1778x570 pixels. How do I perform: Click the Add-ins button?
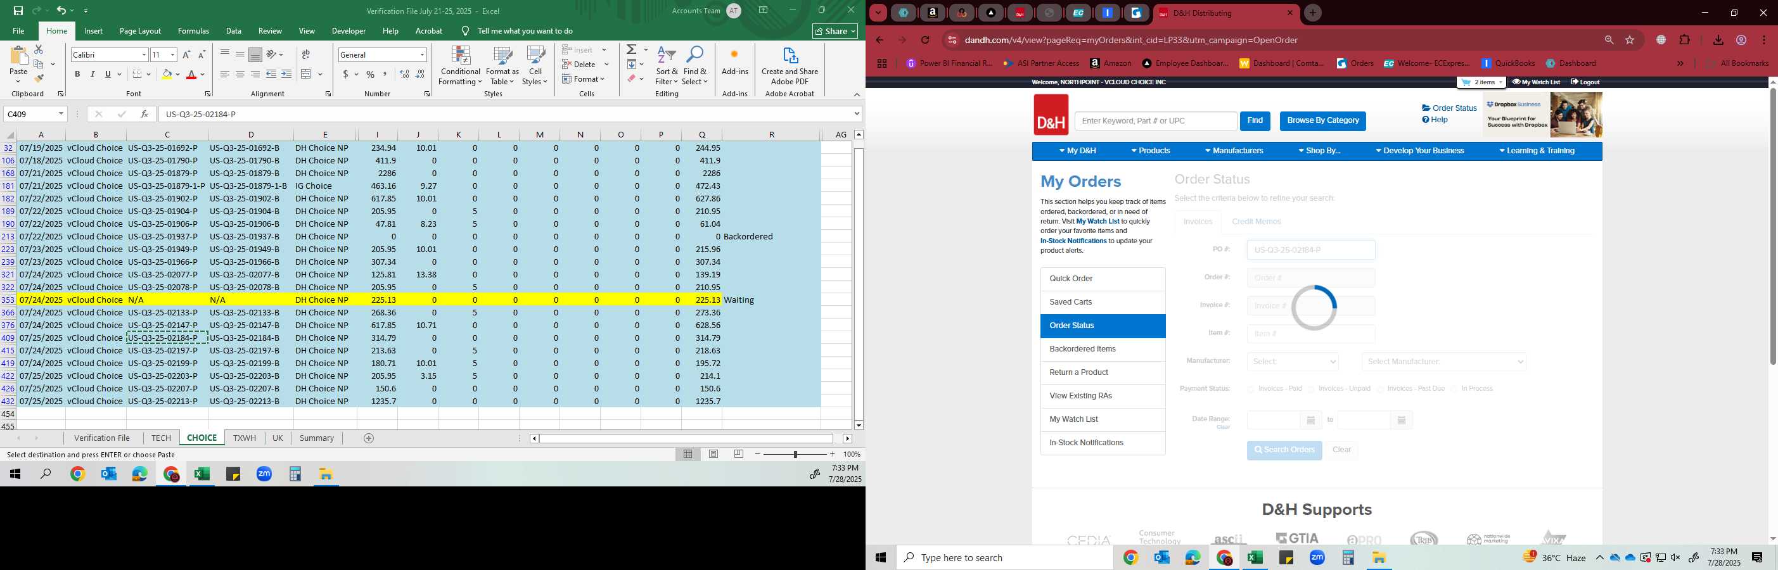point(734,62)
